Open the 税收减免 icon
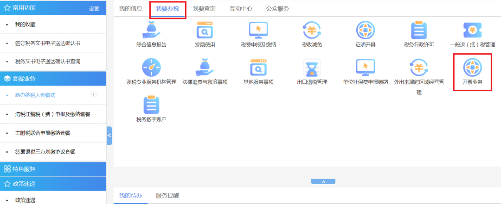Image resolution: width=501 pixels, height=204 pixels. 312,31
